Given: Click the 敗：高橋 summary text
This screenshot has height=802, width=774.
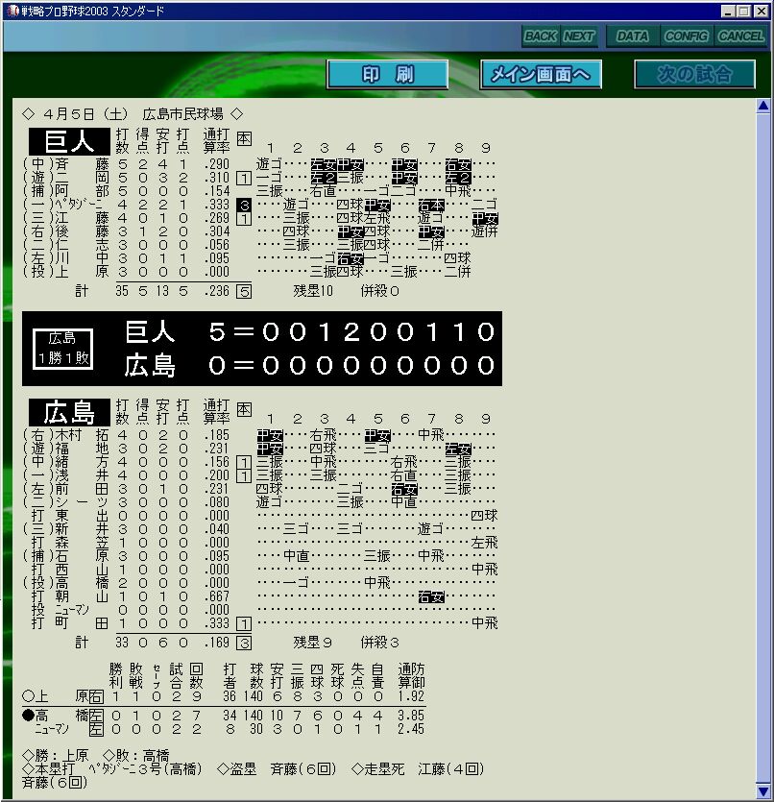Looking at the screenshot, I should [x=136, y=756].
